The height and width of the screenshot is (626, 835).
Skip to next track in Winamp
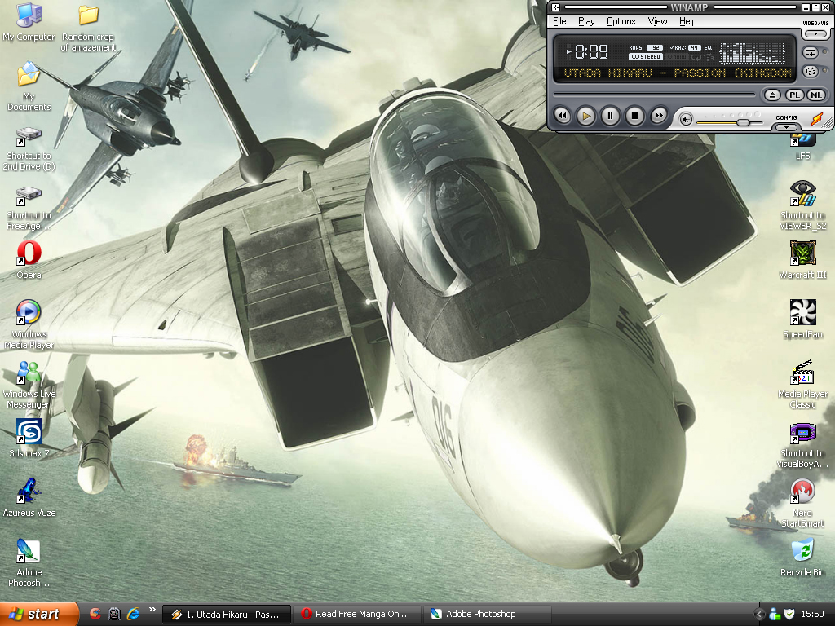659,116
